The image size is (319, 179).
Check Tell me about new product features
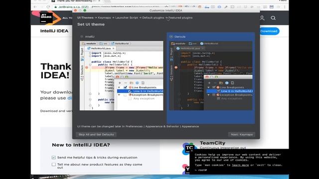[54, 165]
